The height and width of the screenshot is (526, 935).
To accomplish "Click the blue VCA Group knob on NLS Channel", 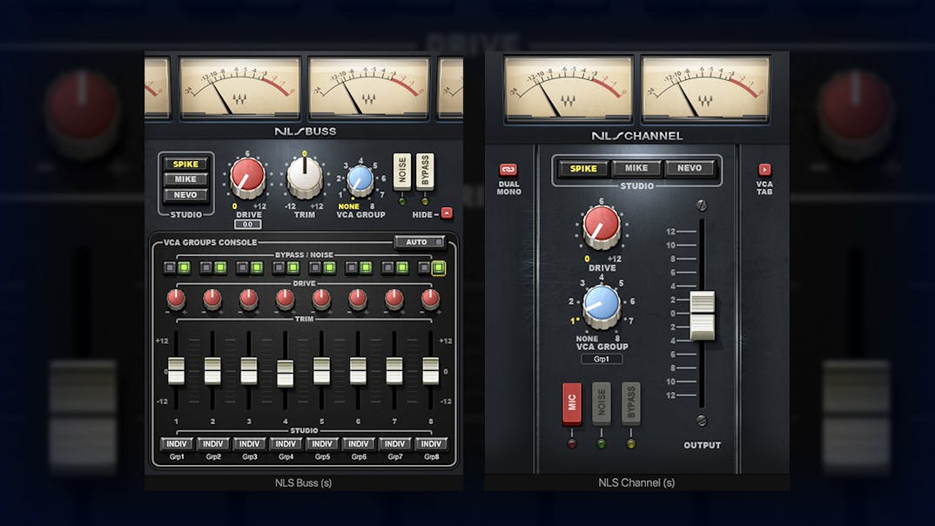I will [602, 303].
